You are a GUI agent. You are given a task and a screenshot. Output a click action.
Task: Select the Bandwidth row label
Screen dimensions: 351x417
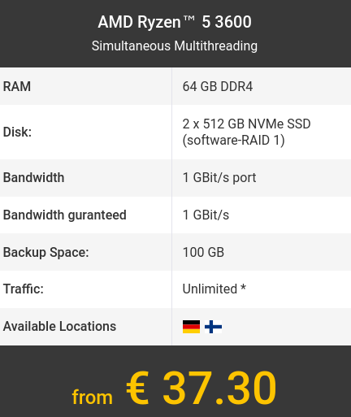tap(33, 178)
